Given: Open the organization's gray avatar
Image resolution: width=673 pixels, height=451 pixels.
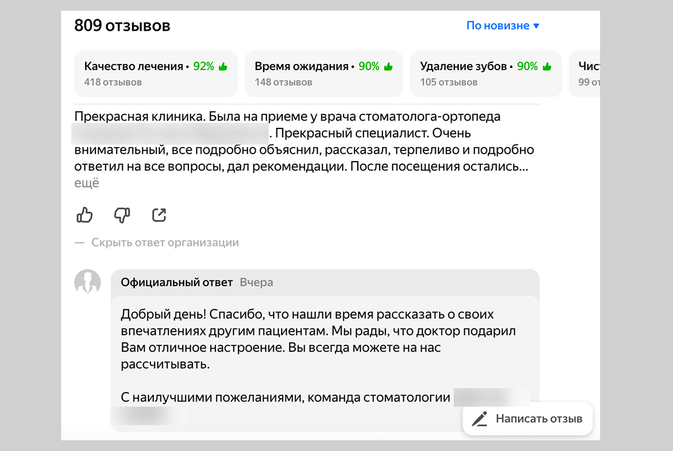Looking at the screenshot, I should pos(87,282).
